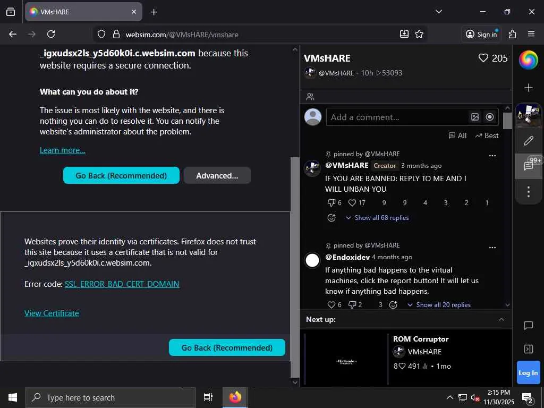
Task: Open @Endoxidev username in pinned comment
Action: (x=347, y=257)
